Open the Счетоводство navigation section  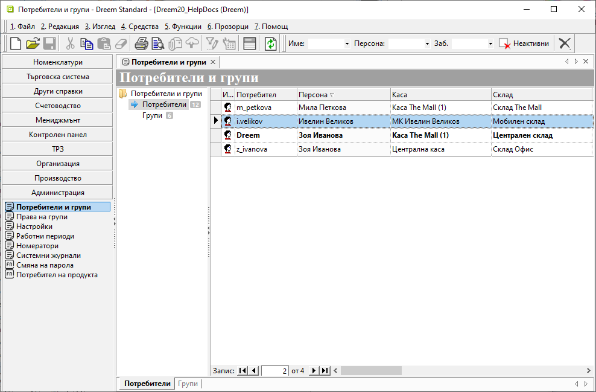coord(58,106)
